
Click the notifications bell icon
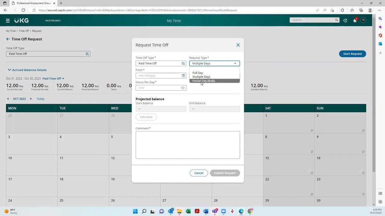(355, 20)
